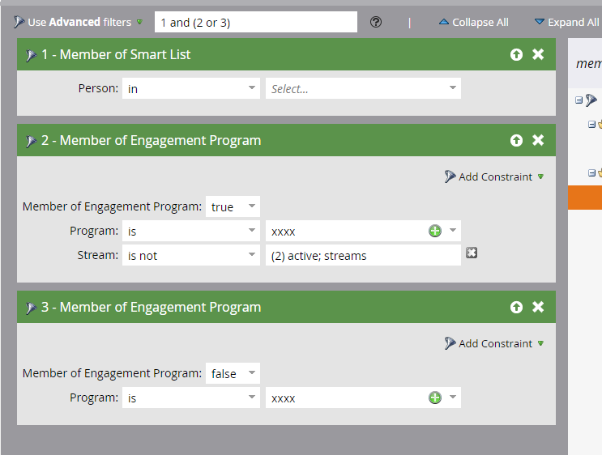Change 'false' dropdown in filter 3
602x455 pixels.
click(233, 373)
